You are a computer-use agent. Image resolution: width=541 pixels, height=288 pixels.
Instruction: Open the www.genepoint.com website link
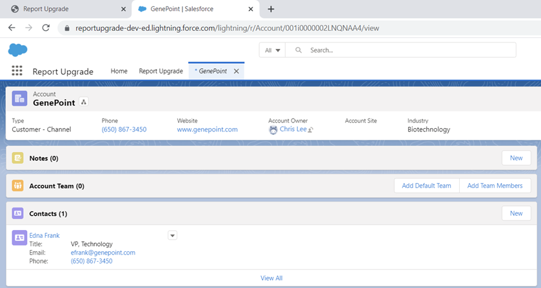(208, 130)
